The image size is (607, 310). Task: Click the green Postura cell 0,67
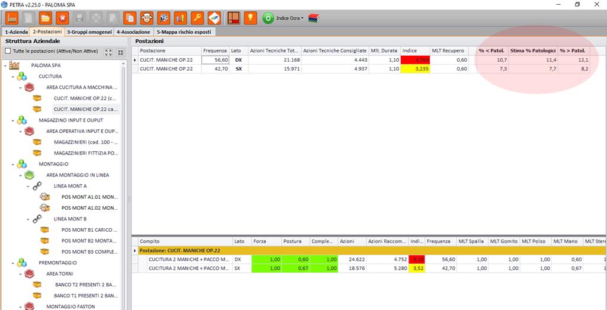[x=296, y=268]
